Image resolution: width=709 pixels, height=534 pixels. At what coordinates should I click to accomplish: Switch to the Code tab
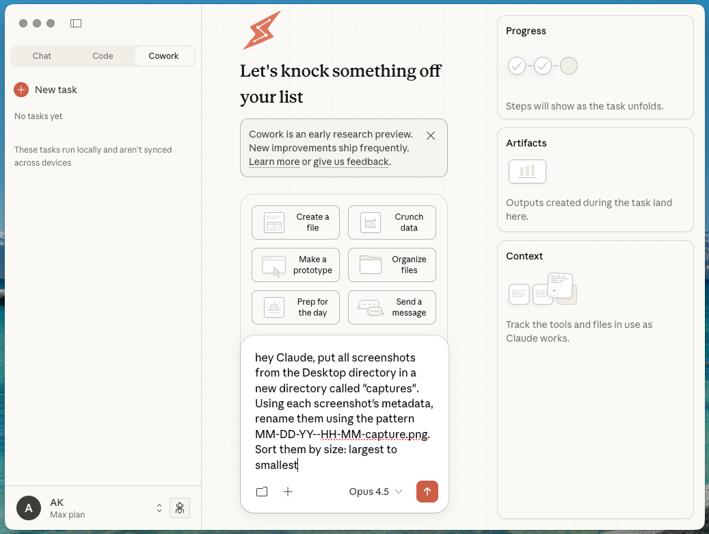click(103, 55)
